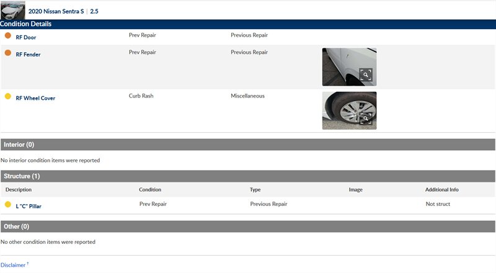Click the Image column header in Structure
Screen dimensions: 496x273
(355, 189)
